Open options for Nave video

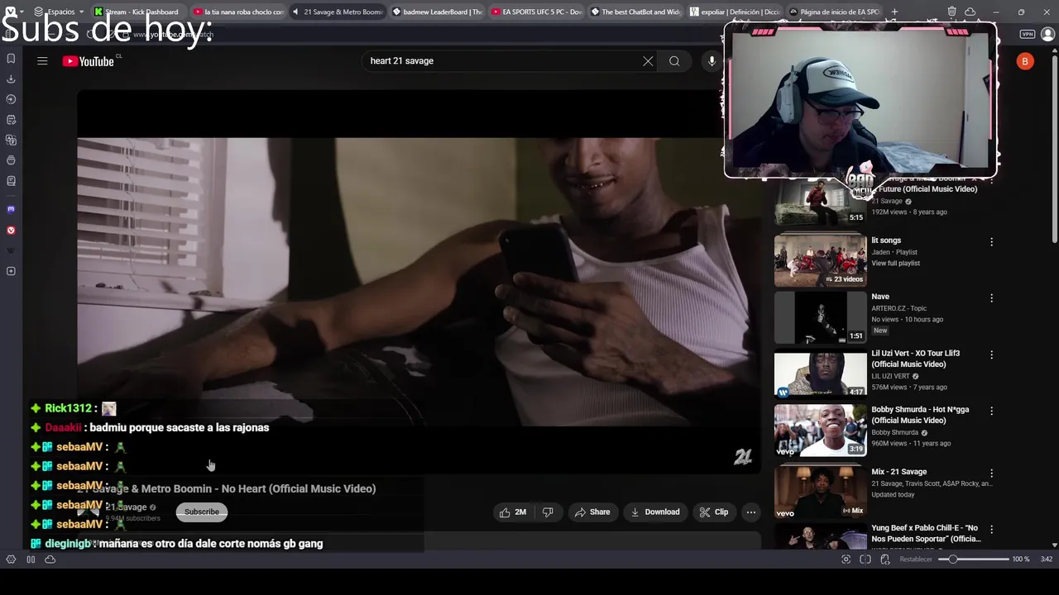point(991,298)
